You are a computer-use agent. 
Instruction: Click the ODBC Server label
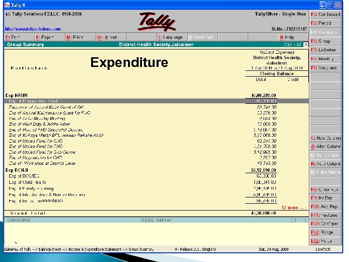[x=156, y=220]
